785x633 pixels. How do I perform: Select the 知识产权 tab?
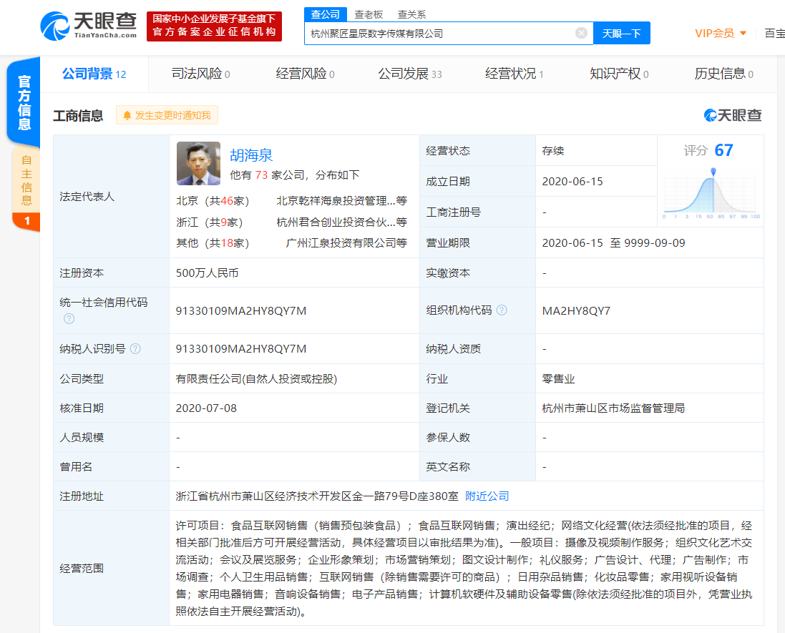pyautogui.click(x=619, y=74)
